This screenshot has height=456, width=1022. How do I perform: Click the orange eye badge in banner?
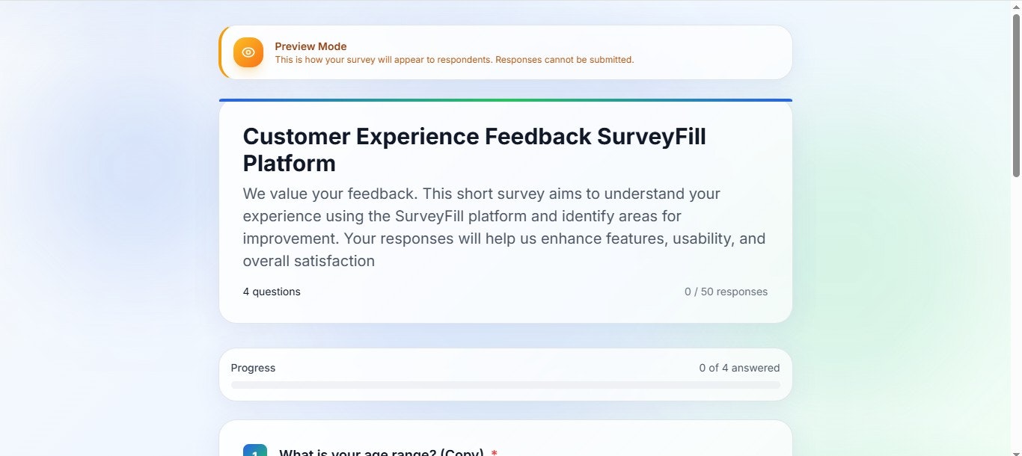point(248,52)
